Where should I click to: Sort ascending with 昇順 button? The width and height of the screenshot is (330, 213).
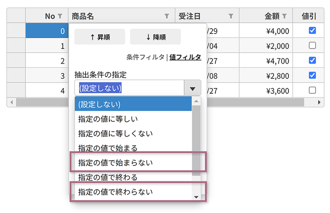tap(99, 37)
